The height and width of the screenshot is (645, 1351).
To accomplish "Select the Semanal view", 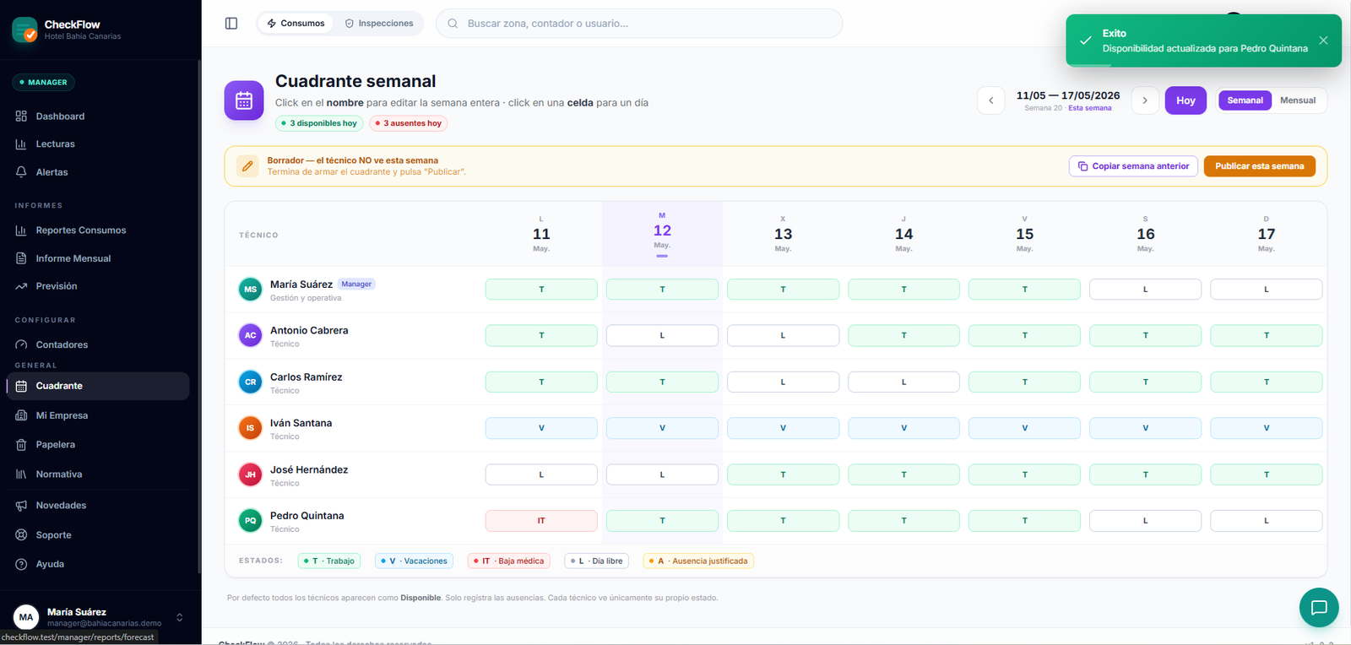I will pos(1245,100).
